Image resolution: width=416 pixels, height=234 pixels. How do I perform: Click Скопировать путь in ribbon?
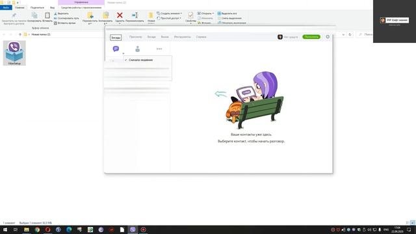[66, 18]
